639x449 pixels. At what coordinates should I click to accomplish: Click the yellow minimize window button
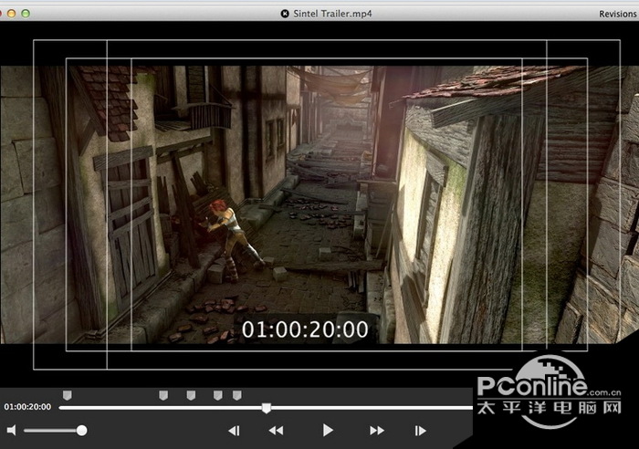pyautogui.click(x=11, y=14)
